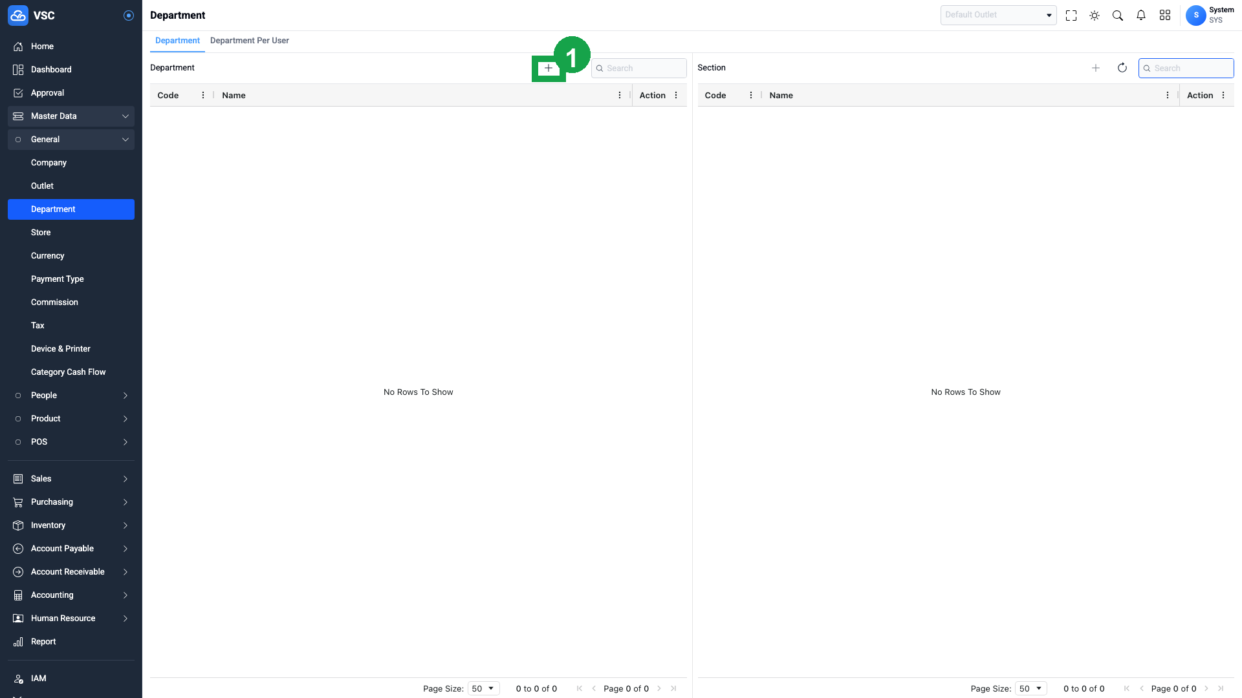Open the apps grid icon
This screenshot has height=698, width=1242.
(1165, 16)
